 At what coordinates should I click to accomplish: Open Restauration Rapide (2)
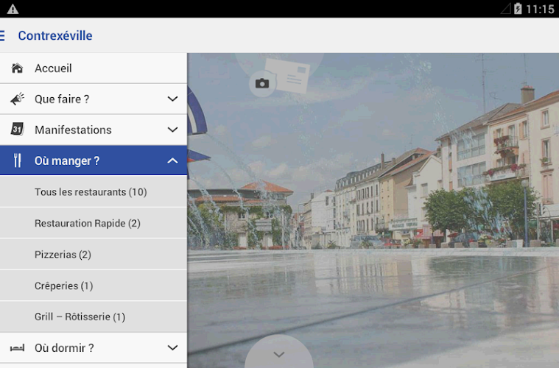[94, 223]
